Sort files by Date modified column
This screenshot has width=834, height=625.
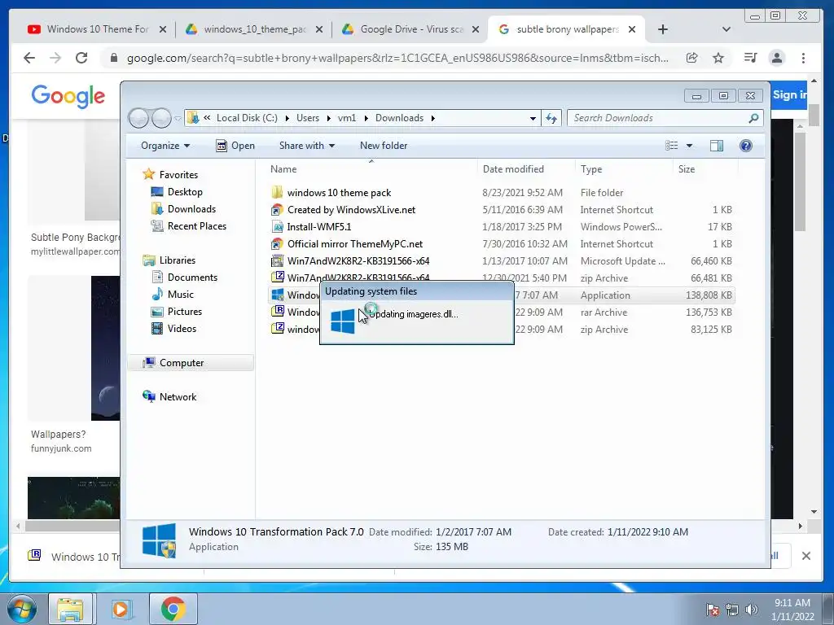526,169
